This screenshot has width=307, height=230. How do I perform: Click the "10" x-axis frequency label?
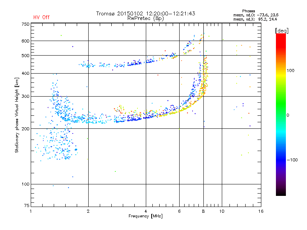[222, 211]
